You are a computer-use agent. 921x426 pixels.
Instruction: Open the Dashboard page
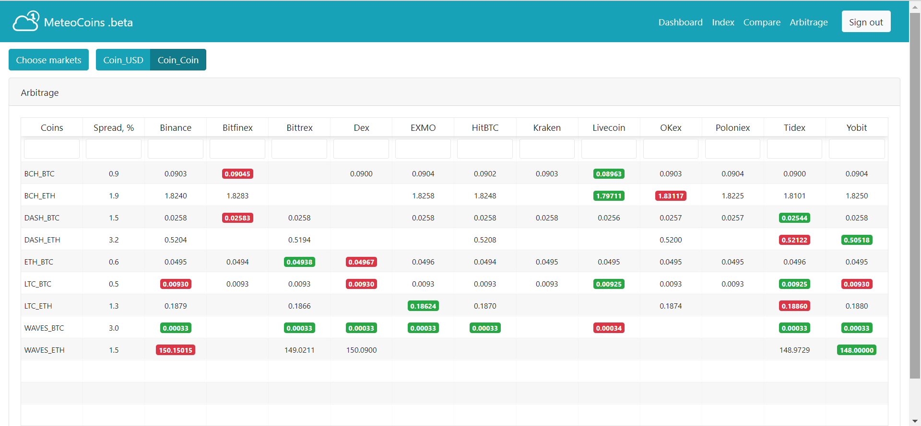(680, 22)
